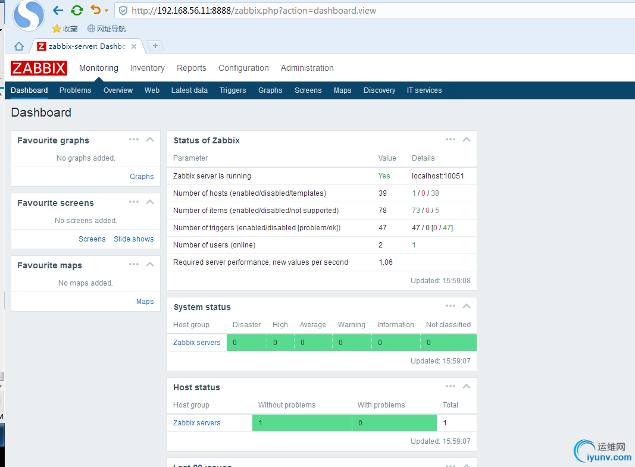Viewport: 635px width, 467px height.
Task: Collapse the Host status widget
Action: [467, 386]
